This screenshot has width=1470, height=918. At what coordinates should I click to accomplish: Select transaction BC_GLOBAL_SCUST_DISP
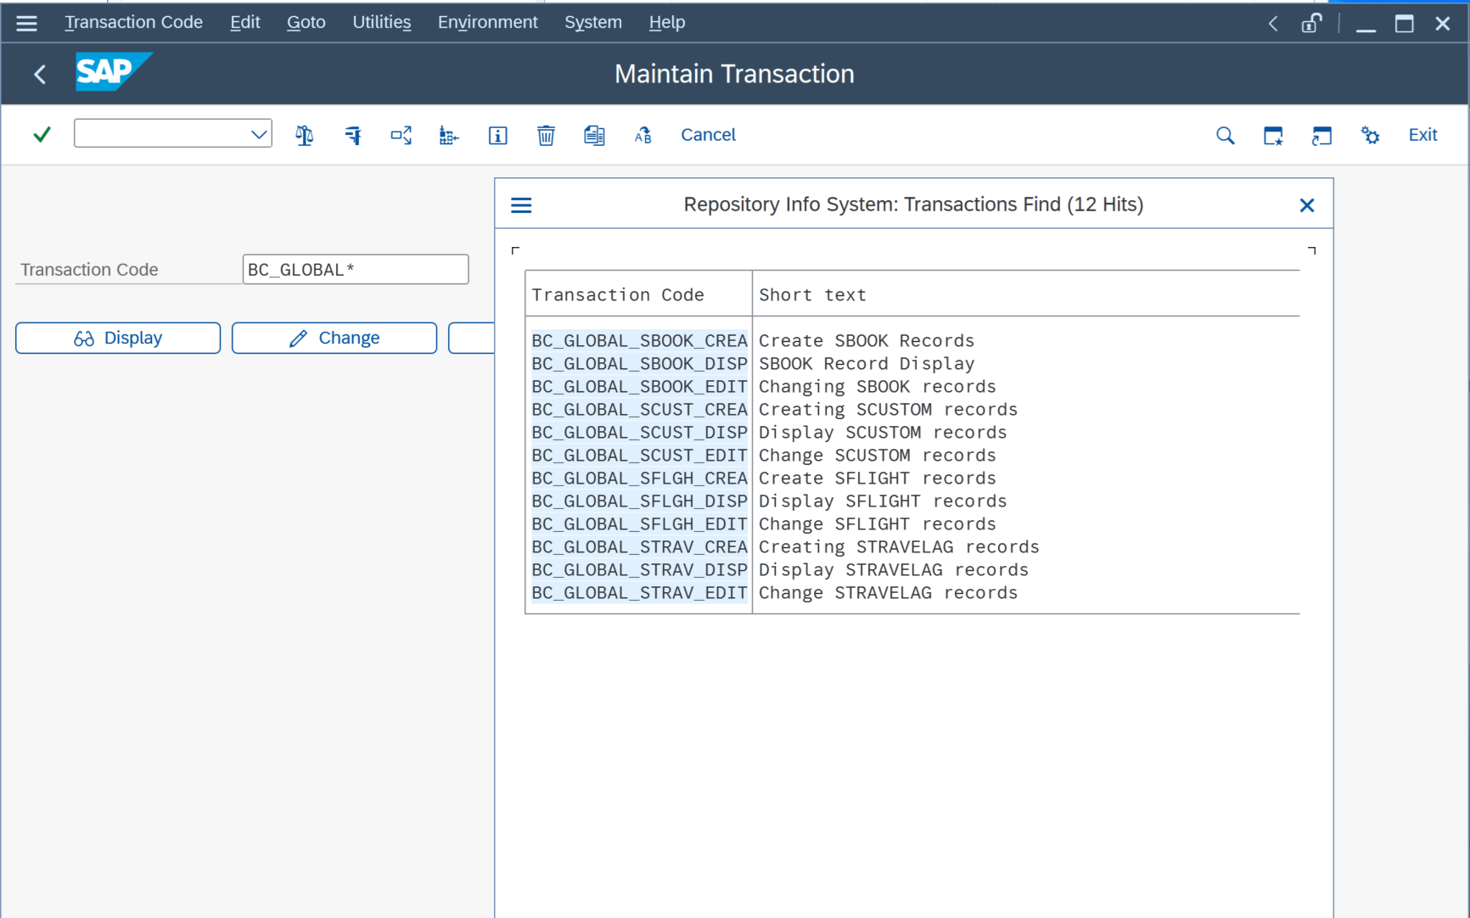point(639,432)
